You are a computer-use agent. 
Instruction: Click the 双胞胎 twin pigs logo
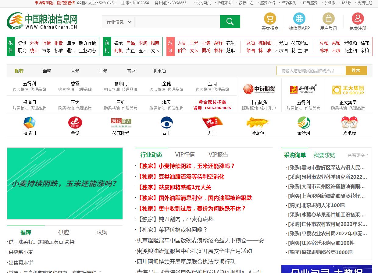(x=349, y=123)
